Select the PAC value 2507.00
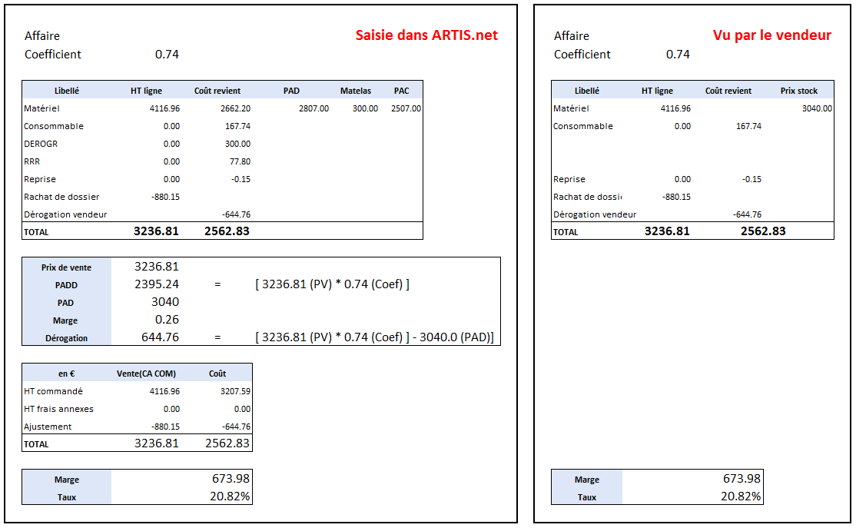This screenshot has height=528, width=856. (x=406, y=108)
